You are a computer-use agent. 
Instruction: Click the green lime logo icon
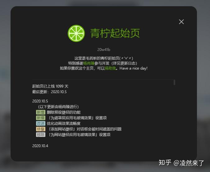click(x=76, y=33)
